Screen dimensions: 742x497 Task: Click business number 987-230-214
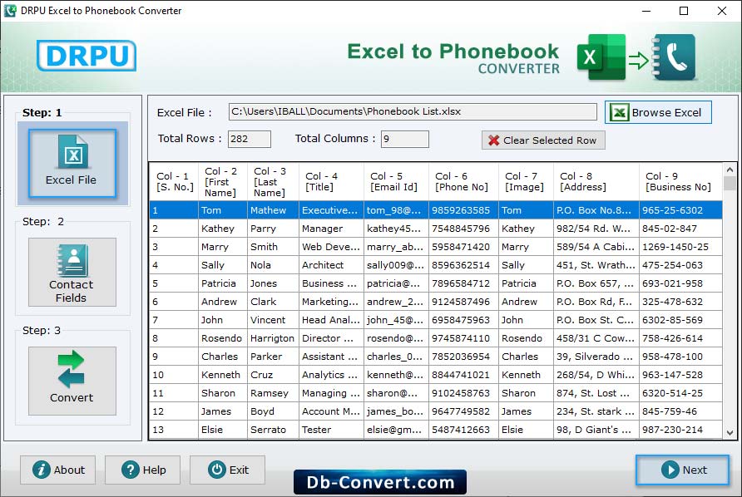click(x=680, y=430)
